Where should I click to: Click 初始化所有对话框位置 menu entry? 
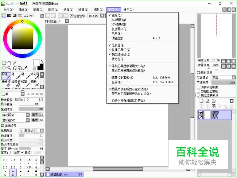[128, 101]
